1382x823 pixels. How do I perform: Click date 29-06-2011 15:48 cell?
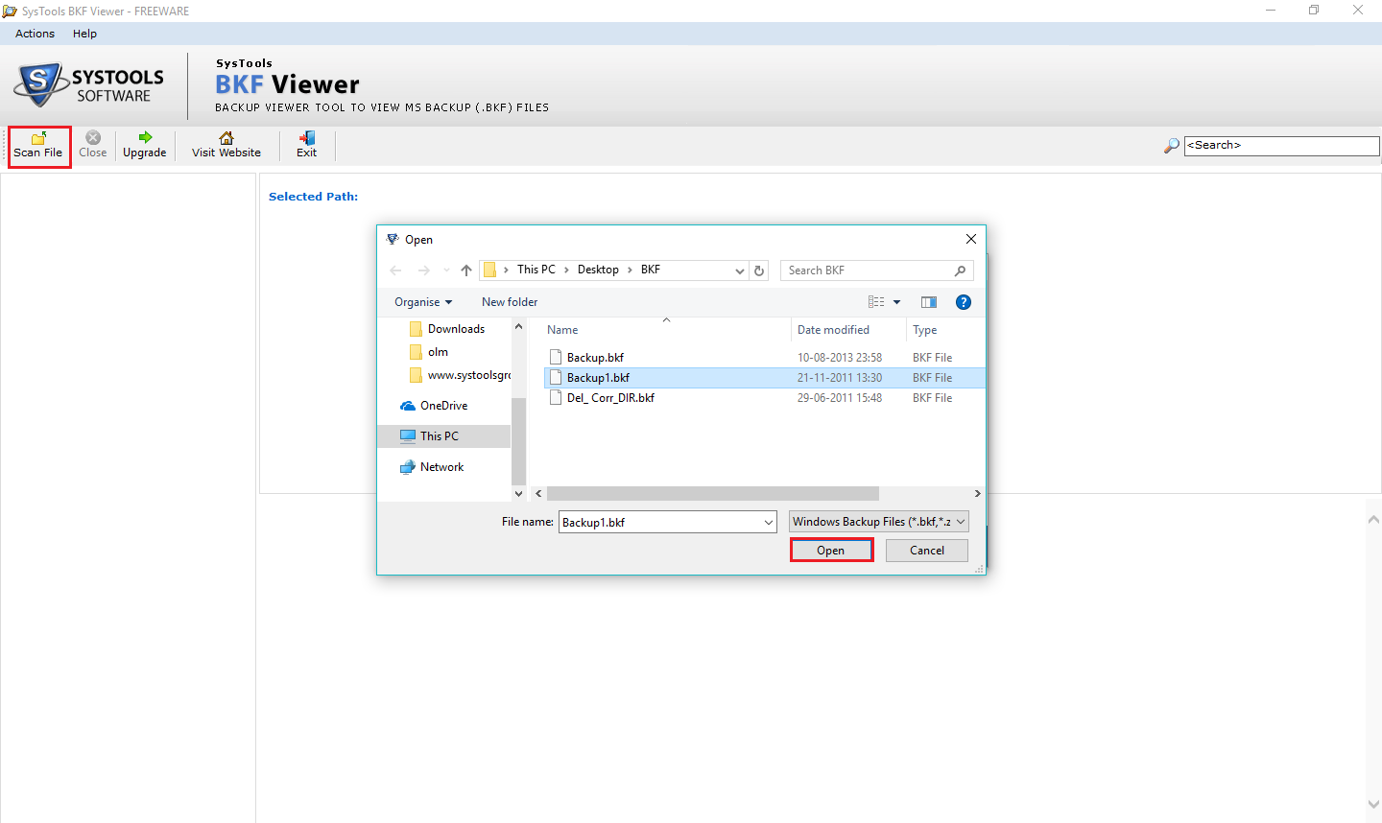[x=840, y=398]
